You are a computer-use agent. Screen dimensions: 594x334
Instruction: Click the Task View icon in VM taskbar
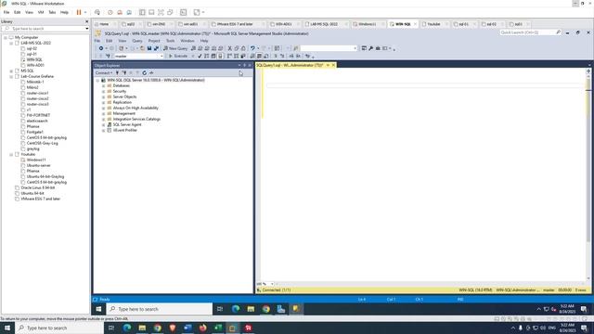coord(220,309)
